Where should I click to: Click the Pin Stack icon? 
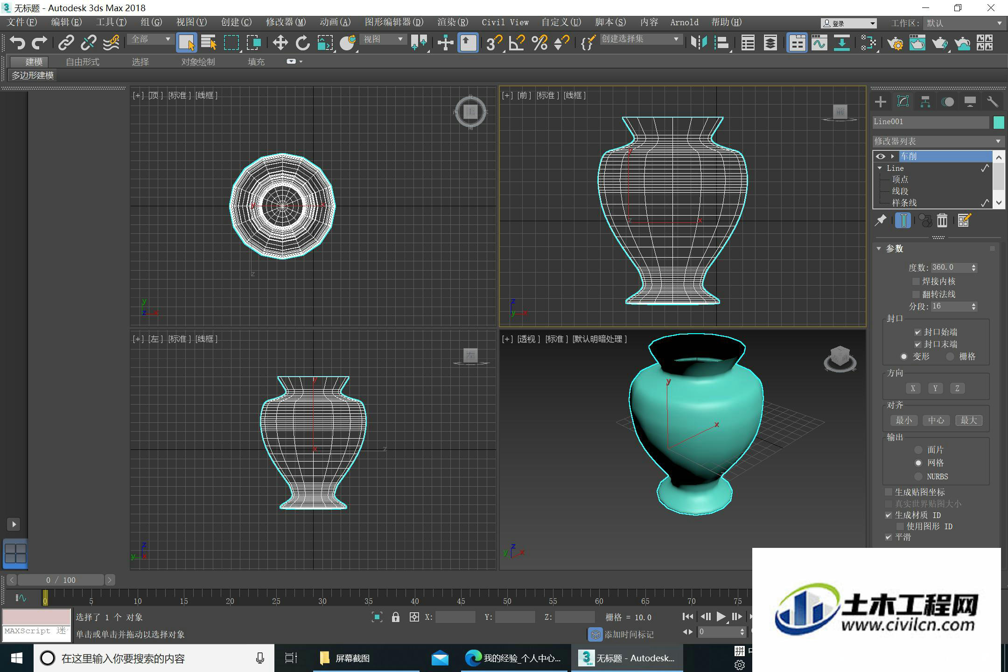pos(881,220)
